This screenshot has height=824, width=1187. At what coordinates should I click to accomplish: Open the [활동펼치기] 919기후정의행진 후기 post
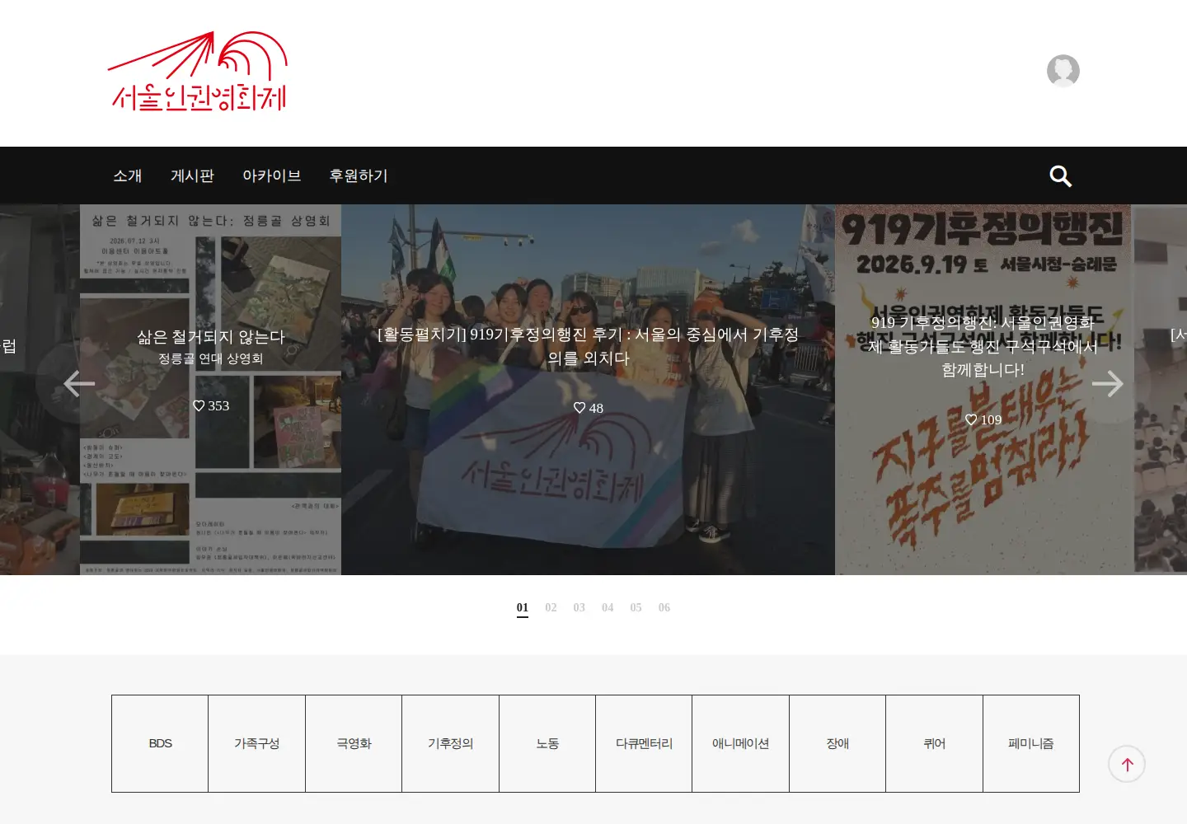(x=588, y=346)
